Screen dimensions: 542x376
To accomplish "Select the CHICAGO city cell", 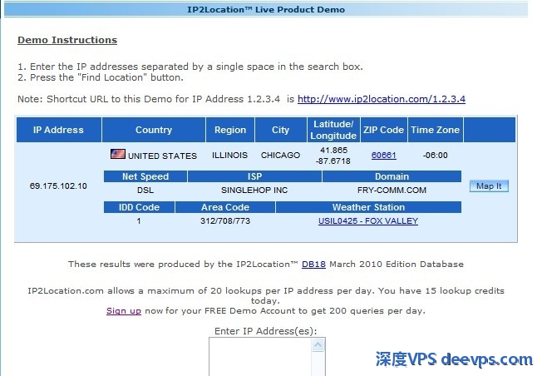I will 280,156.
